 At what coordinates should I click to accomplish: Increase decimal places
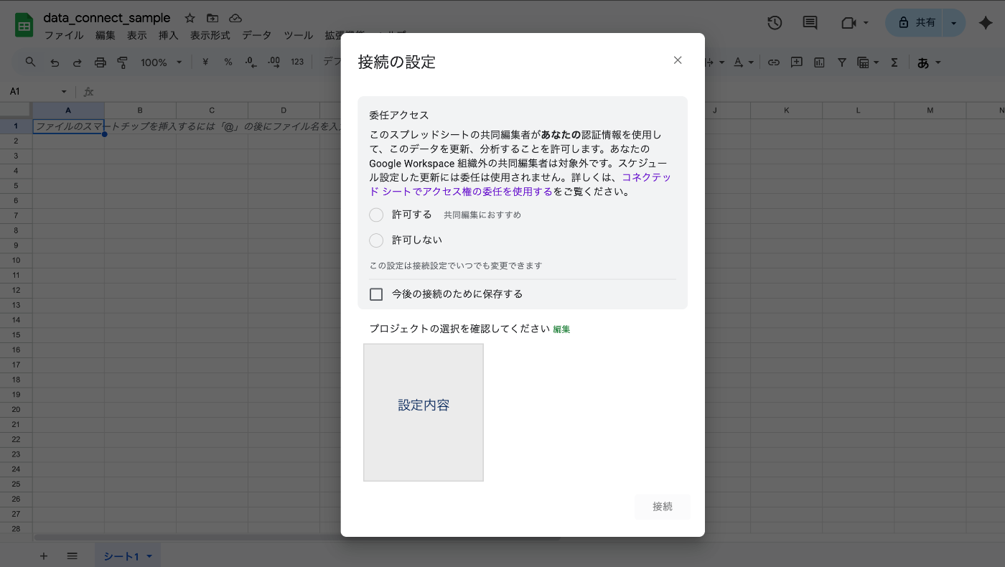274,62
